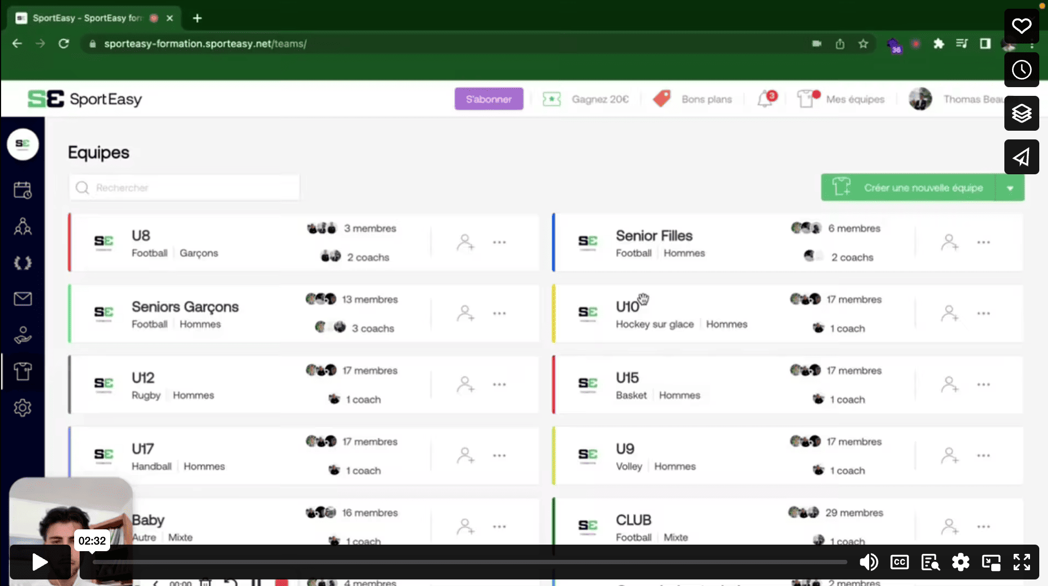Reload the browser page
Viewport: 1048px width, 586px height.
(x=64, y=44)
